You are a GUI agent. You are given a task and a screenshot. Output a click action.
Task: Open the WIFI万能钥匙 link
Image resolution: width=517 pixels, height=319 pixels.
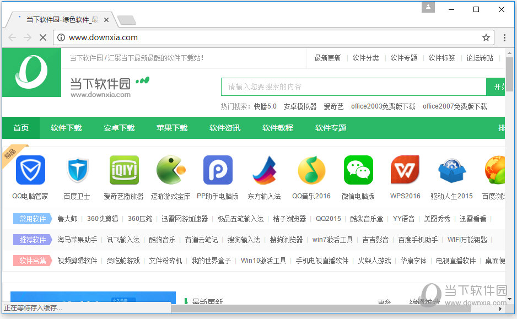467,240
